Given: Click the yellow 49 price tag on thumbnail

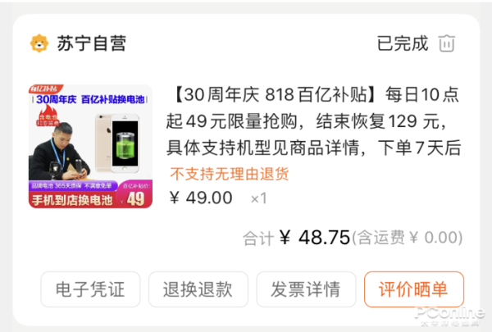Looking at the screenshot, I should click(135, 199).
